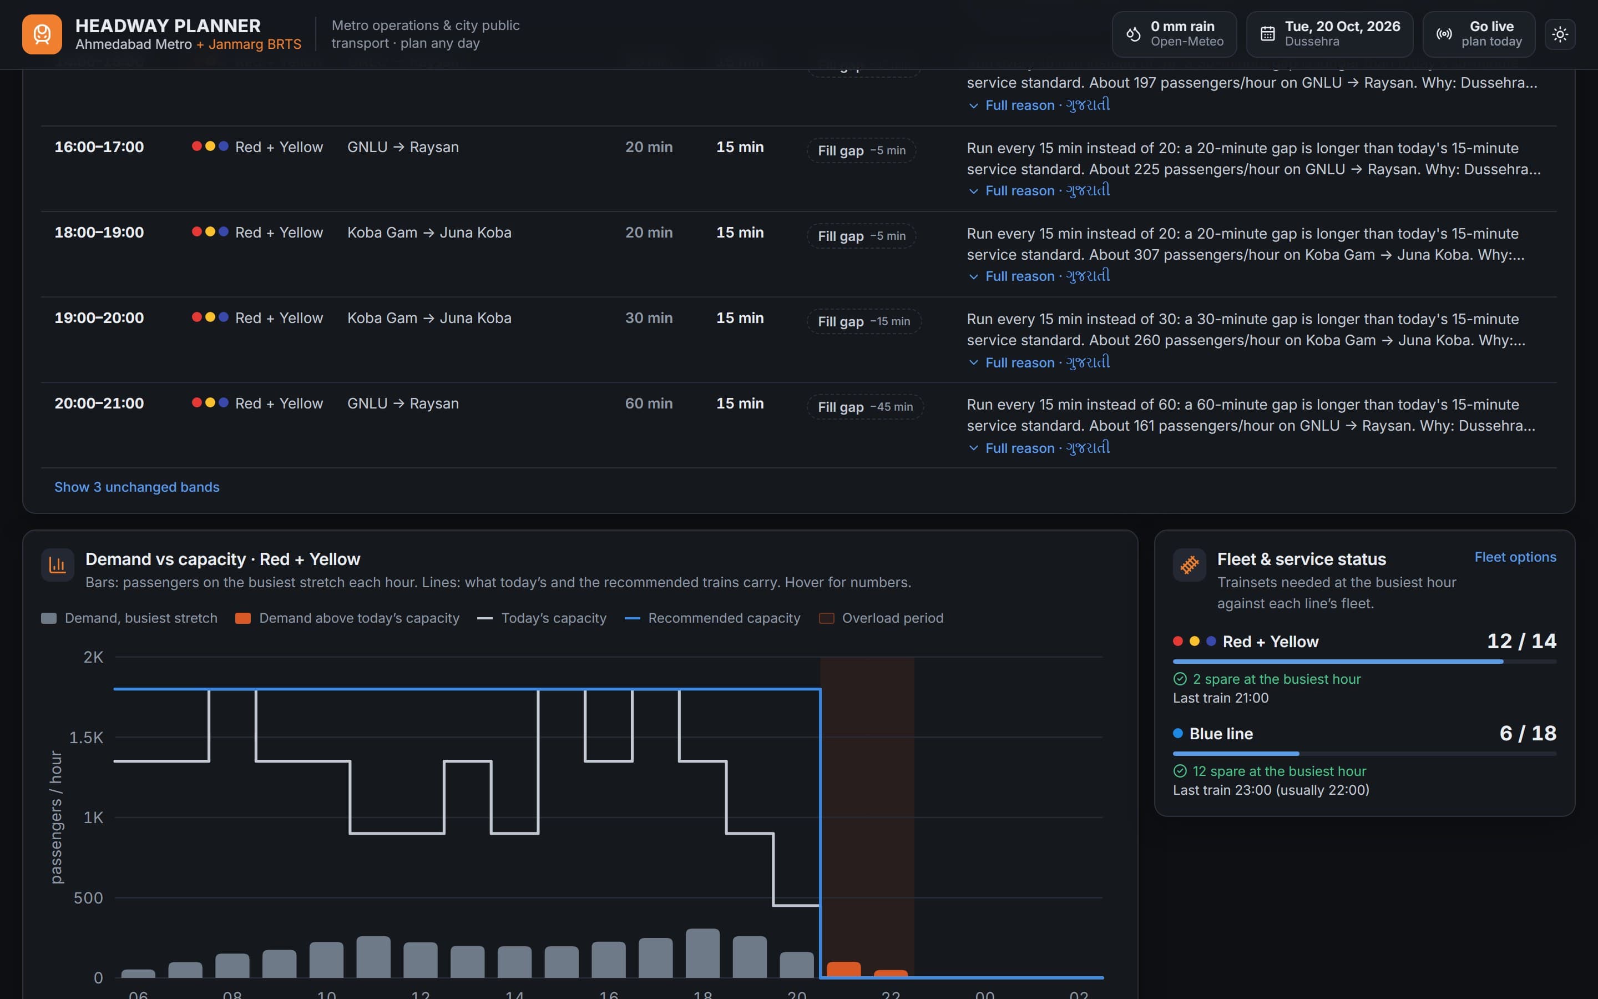This screenshot has height=999, width=1598.
Task: Toggle Demand above today's capacity legend entry
Action: [x=347, y=618]
